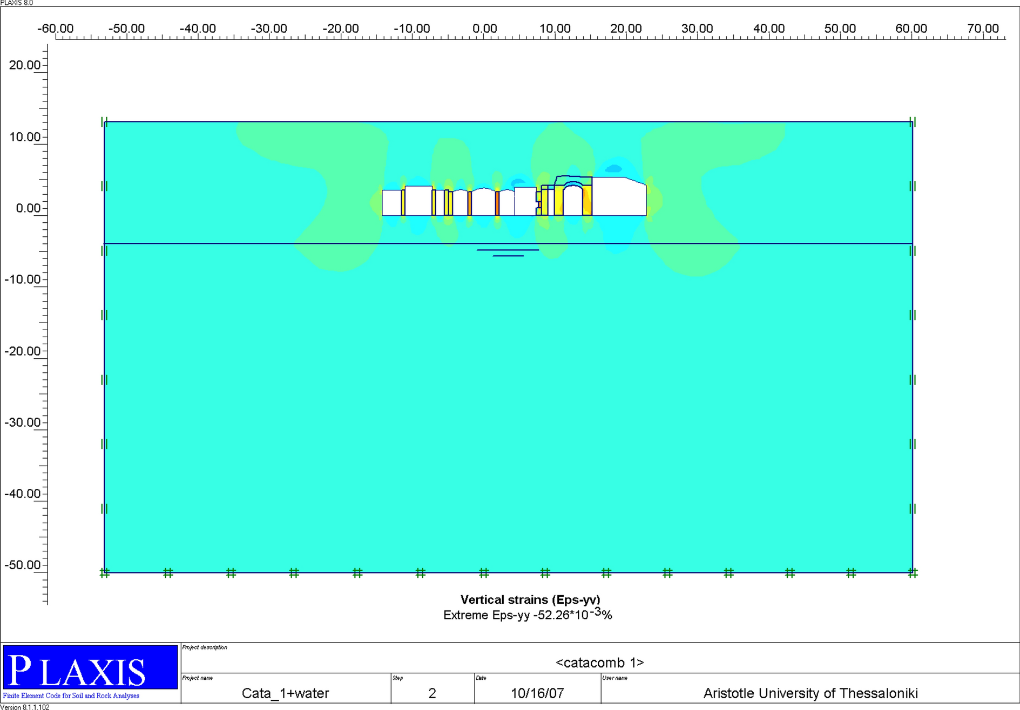This screenshot has height=710, width=1020.
Task: Click 'Finite Element Code for Soil and Rock Analyses'
Action: tap(71, 695)
